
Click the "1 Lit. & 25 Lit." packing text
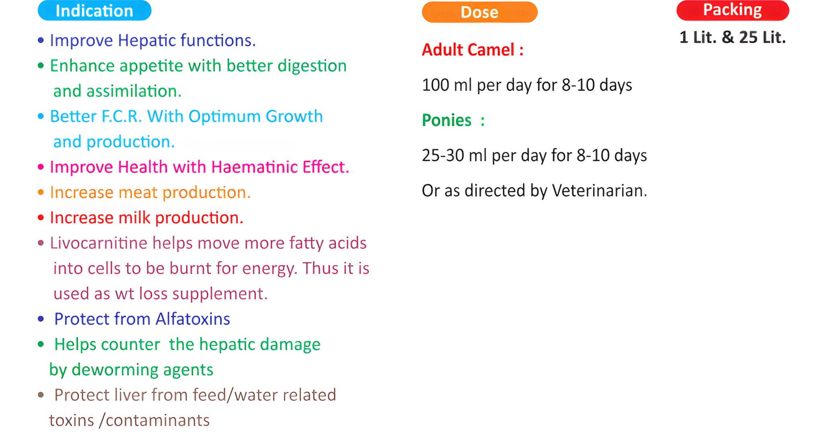[x=732, y=37]
